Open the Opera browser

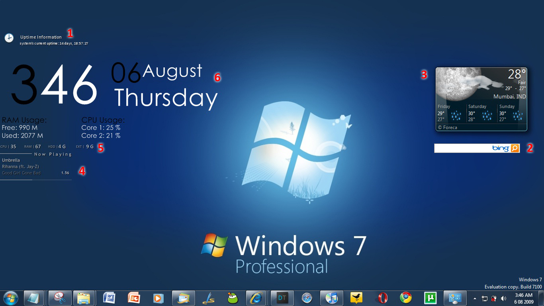coord(383,298)
